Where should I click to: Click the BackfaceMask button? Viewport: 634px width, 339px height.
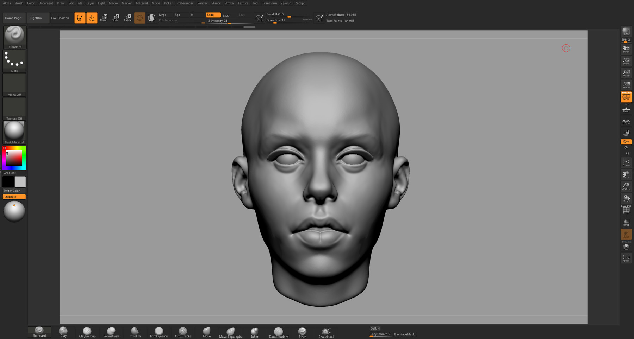point(404,334)
